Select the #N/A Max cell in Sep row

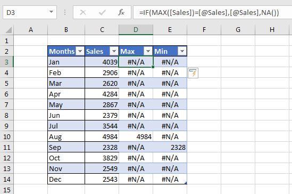[x=136, y=147]
